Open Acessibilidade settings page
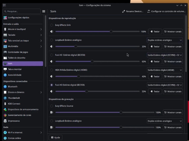 click(15, 75)
